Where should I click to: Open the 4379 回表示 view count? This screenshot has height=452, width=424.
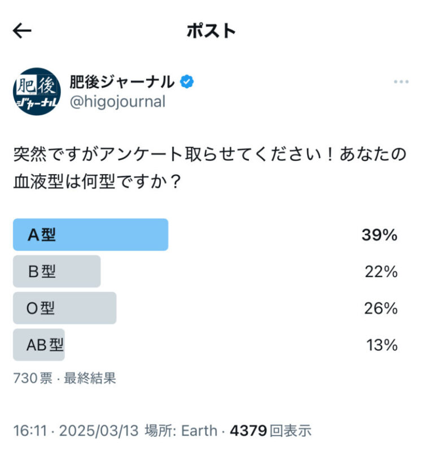tap(271, 431)
